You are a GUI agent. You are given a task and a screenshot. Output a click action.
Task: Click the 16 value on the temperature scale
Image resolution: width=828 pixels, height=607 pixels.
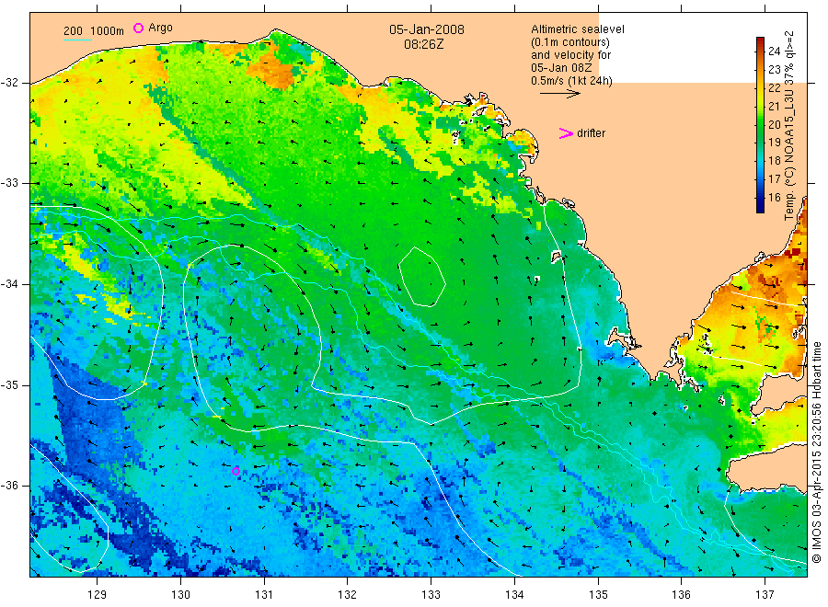[774, 198]
